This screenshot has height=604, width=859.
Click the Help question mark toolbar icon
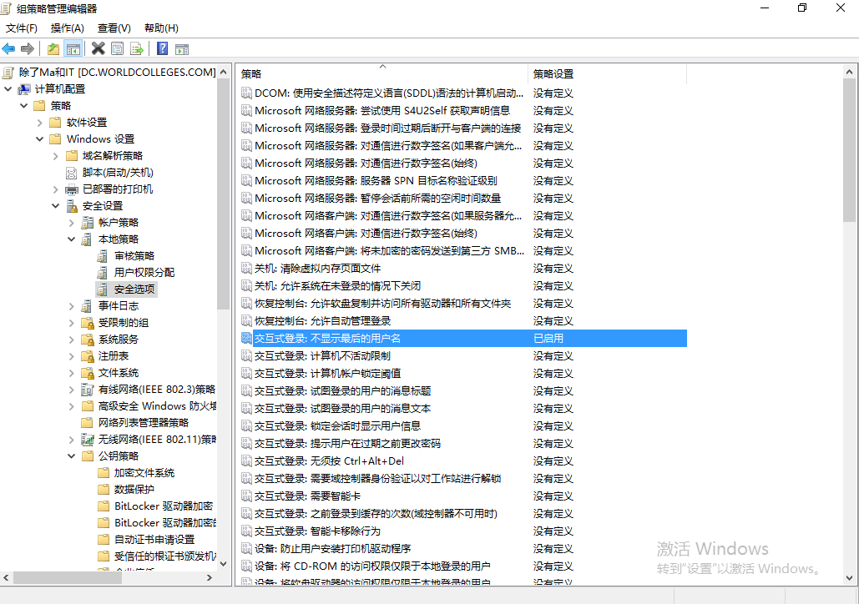(163, 49)
